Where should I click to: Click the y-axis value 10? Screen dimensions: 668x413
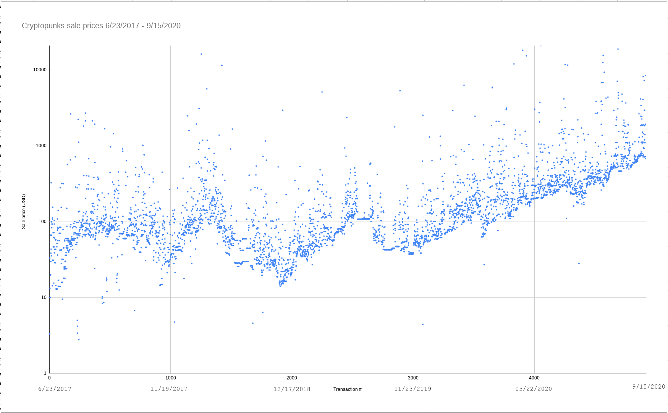[x=44, y=297]
